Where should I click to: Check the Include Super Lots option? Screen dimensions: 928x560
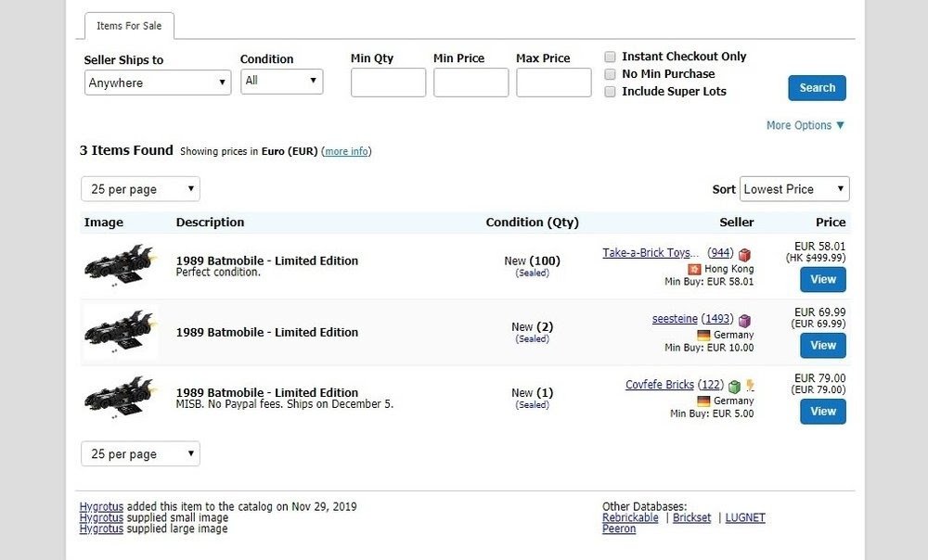pyautogui.click(x=610, y=92)
